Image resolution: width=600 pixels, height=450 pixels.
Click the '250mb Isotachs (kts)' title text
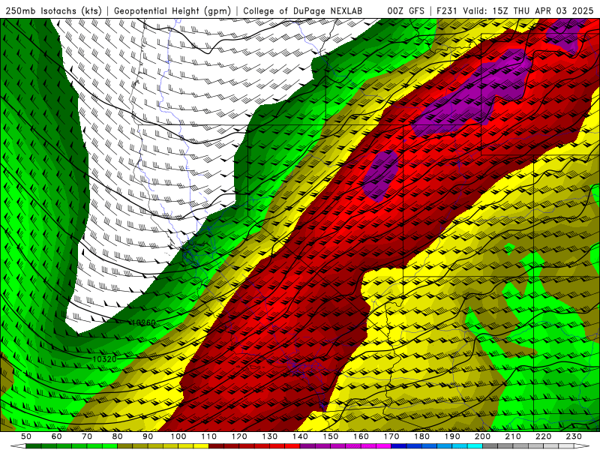pyautogui.click(x=54, y=11)
